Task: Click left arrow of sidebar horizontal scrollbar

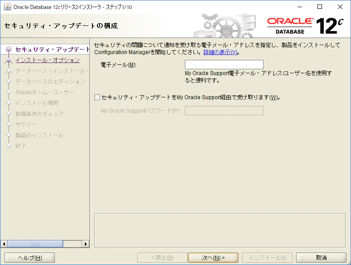Action: pyautogui.click(x=4, y=244)
